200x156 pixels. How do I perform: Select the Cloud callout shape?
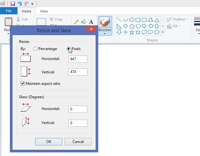tap(157, 32)
